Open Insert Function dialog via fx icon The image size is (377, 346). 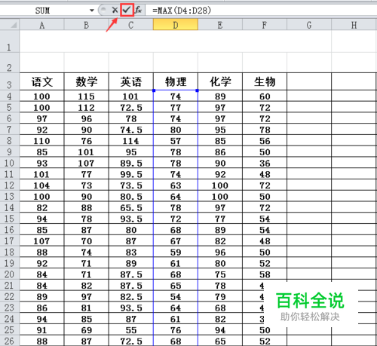138,10
